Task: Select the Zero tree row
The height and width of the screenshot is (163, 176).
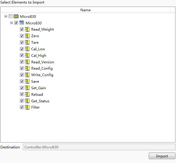Action: point(35,36)
